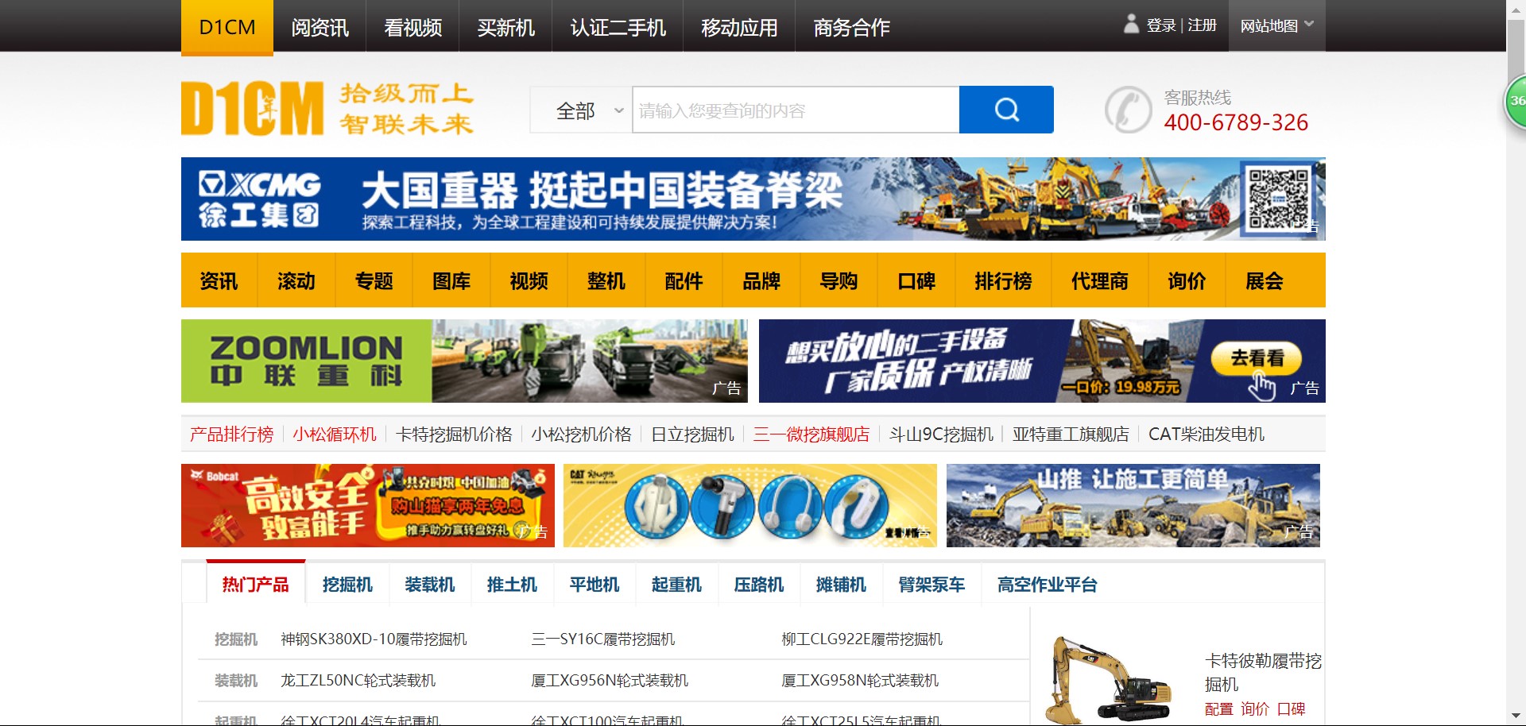The height and width of the screenshot is (726, 1526).
Task: Open the 全部 search category dropdown
Action: point(581,110)
